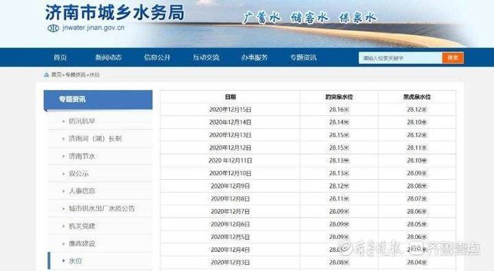This screenshot has height=271, width=494.
Task: Select date cell 2020年12月10日
Action: (231, 174)
